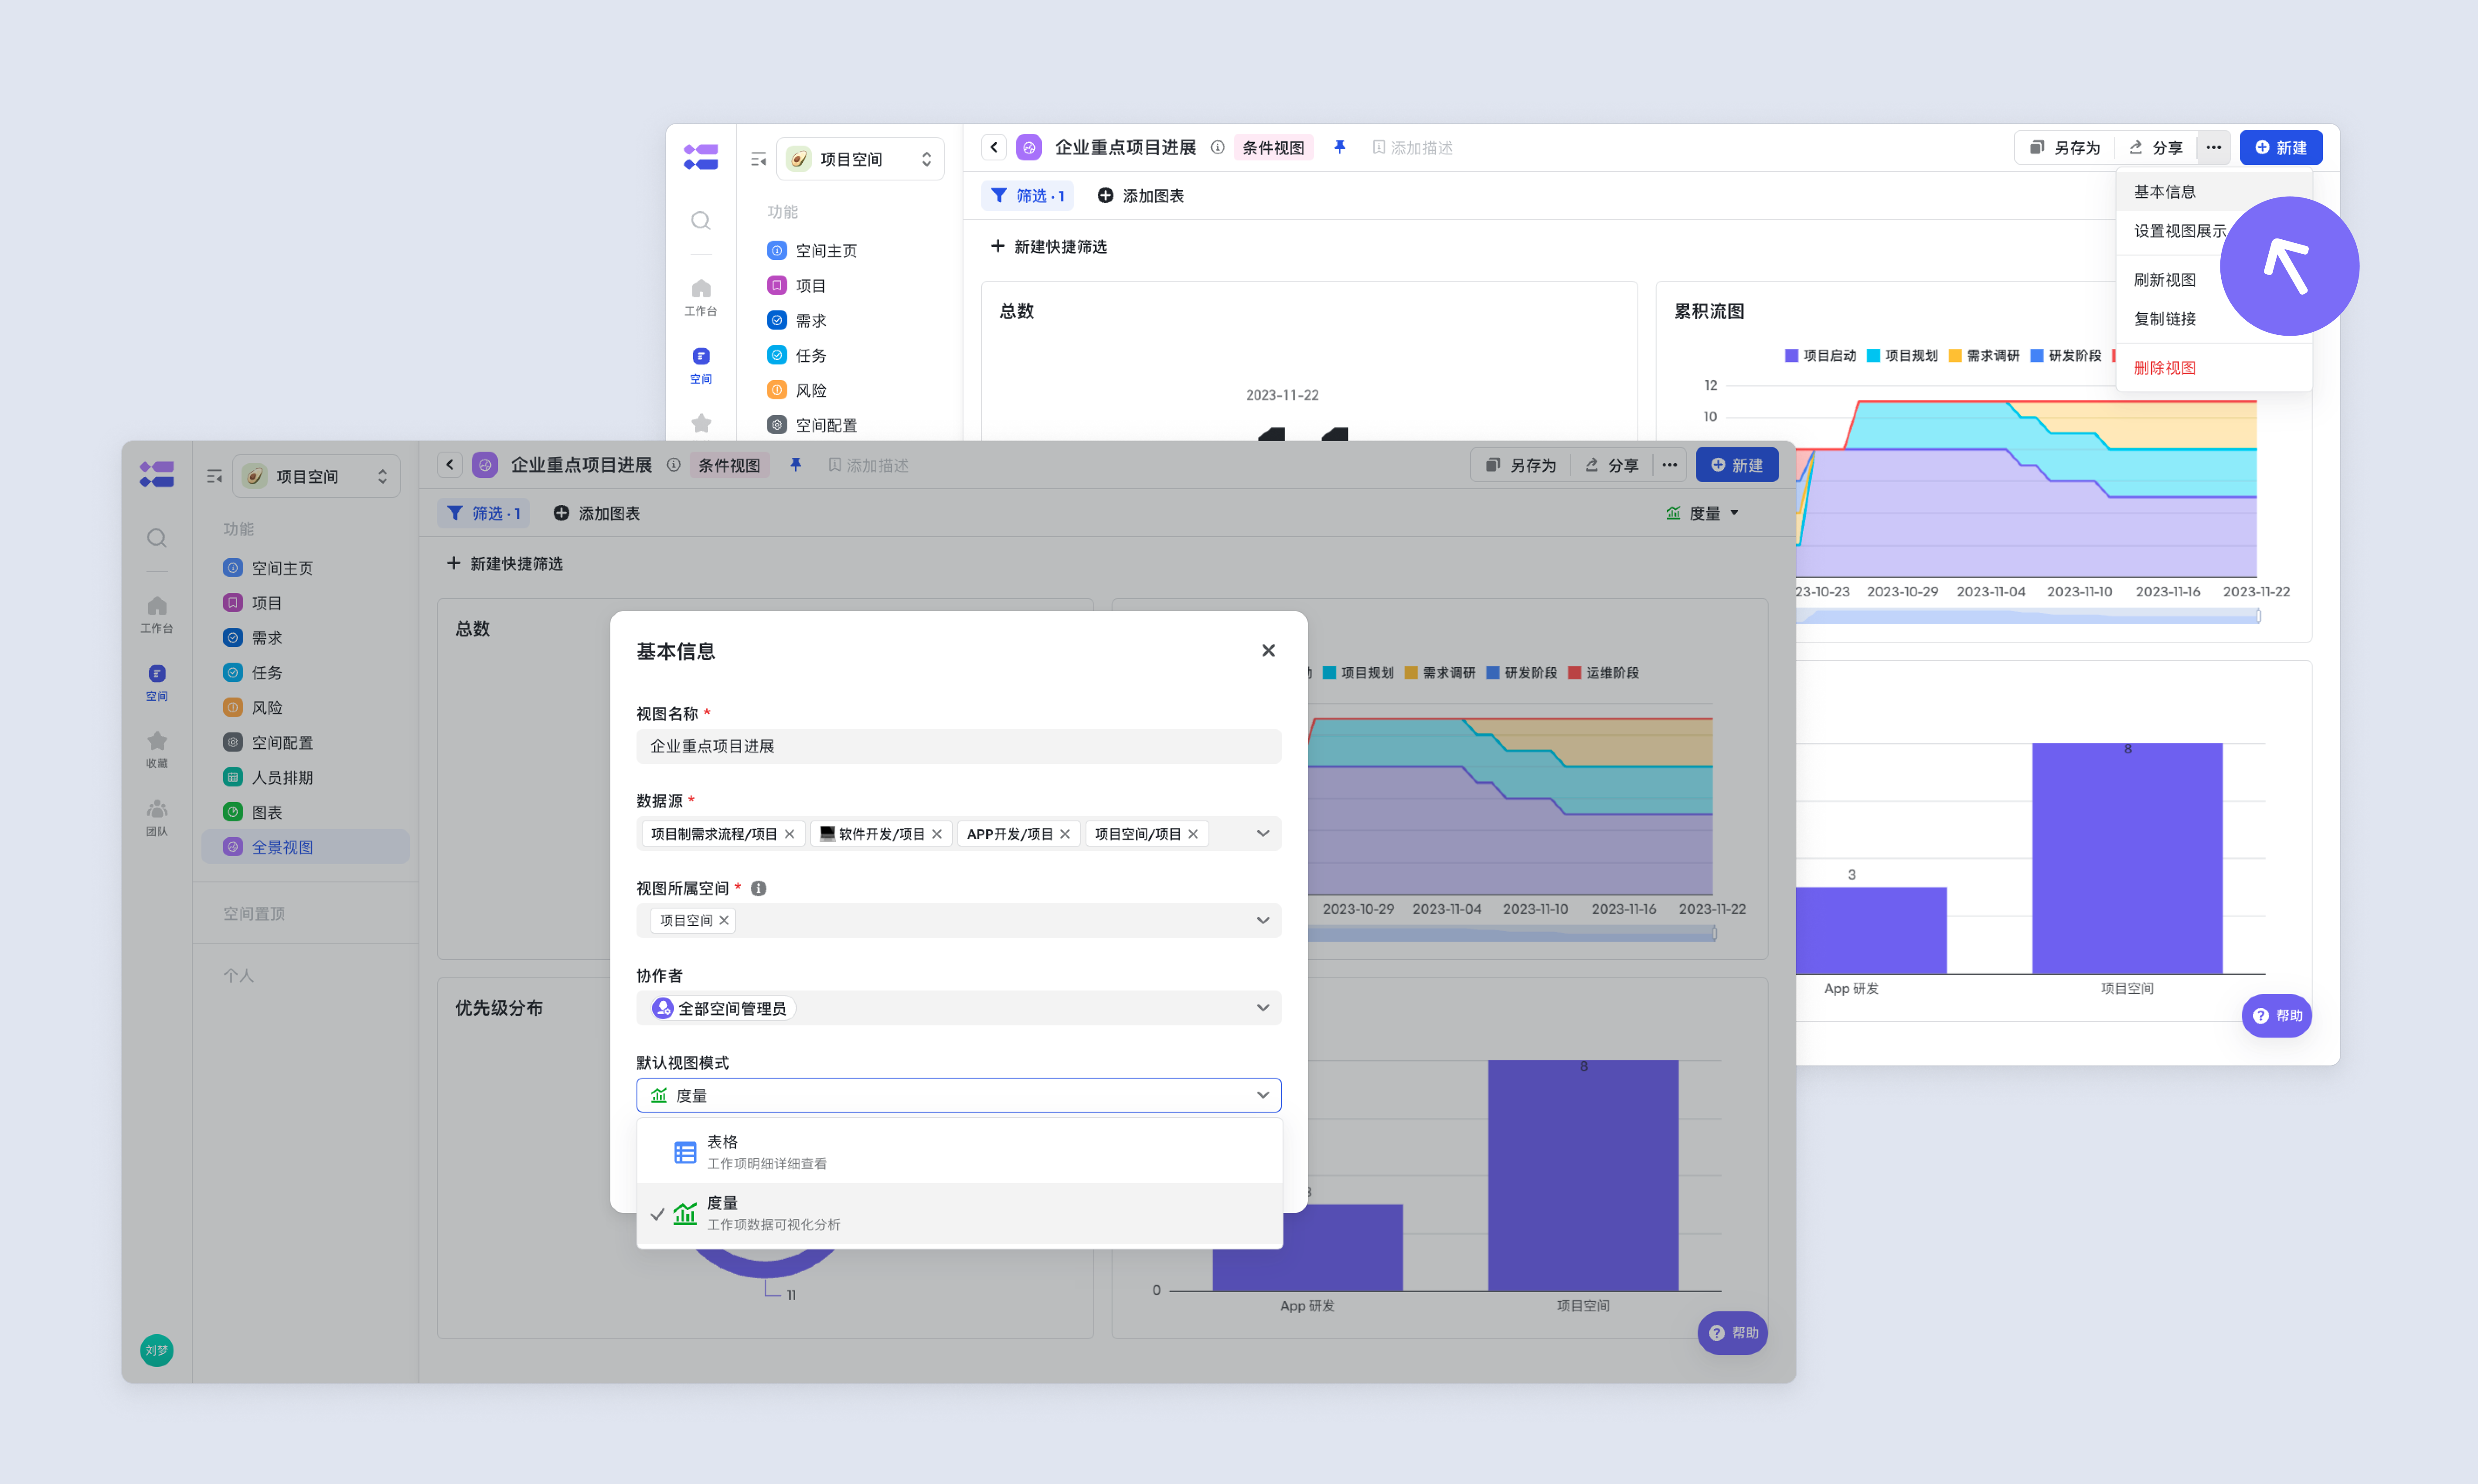The width and height of the screenshot is (2478, 1484).
Task: Click the blue 新建 button in the back window
Action: click(x=2280, y=147)
